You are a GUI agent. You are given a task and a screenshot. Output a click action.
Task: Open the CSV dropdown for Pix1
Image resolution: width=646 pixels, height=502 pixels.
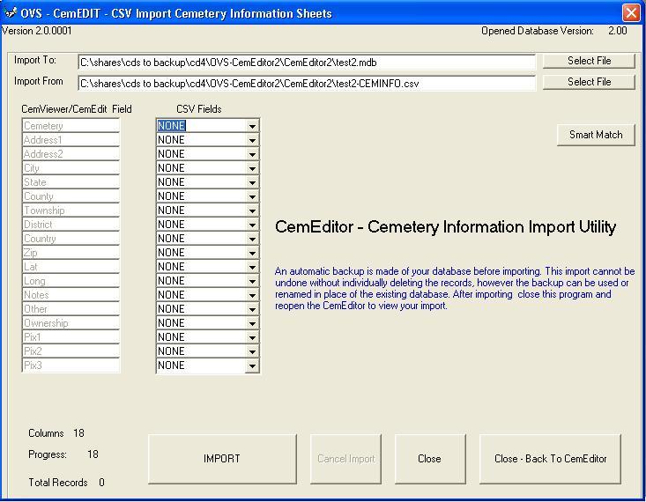click(x=252, y=337)
